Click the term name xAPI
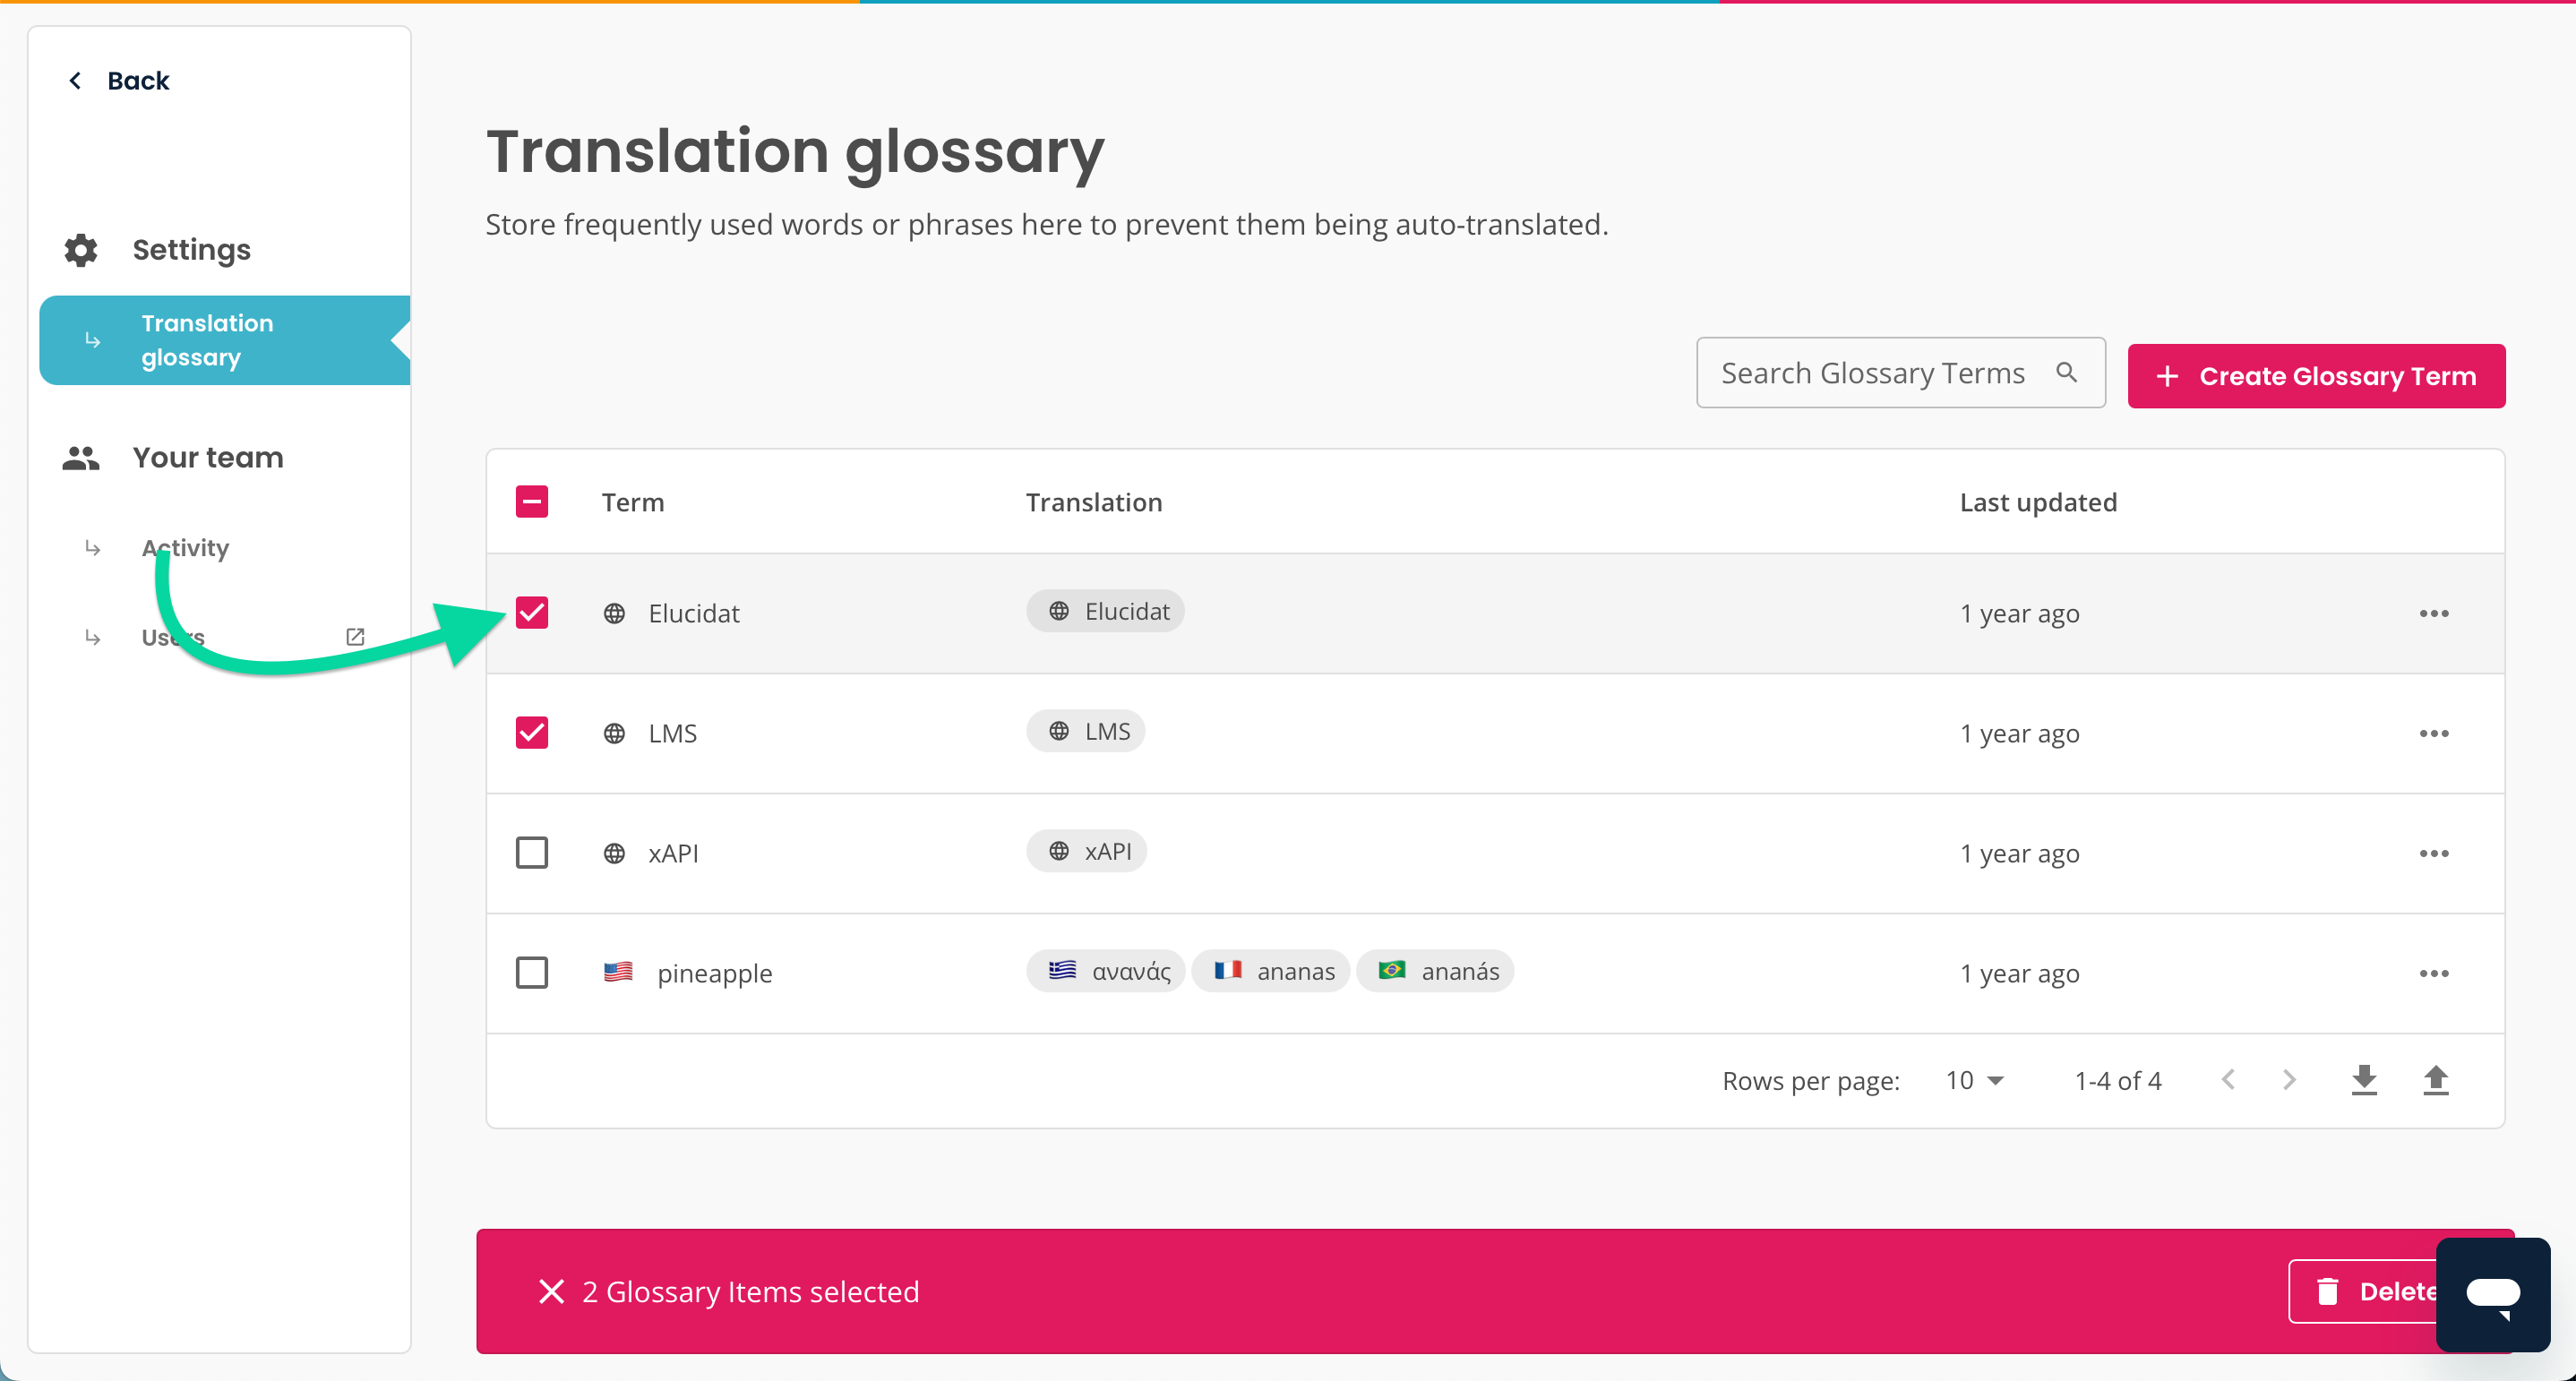Image resolution: width=2576 pixels, height=1381 pixels. (673, 853)
